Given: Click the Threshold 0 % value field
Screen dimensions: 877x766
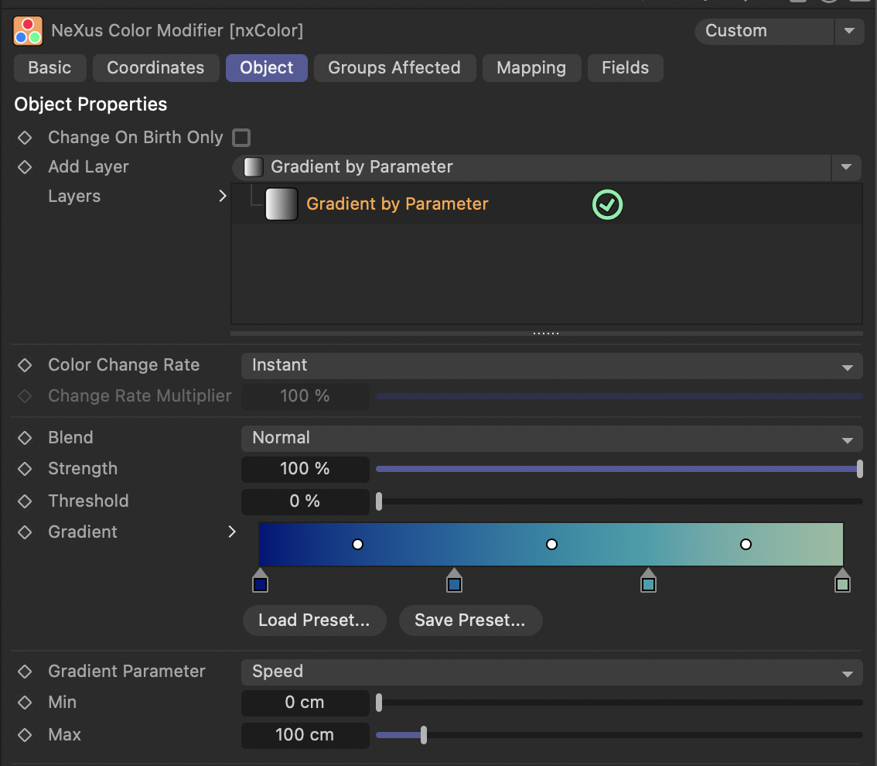Looking at the screenshot, I should click(305, 501).
